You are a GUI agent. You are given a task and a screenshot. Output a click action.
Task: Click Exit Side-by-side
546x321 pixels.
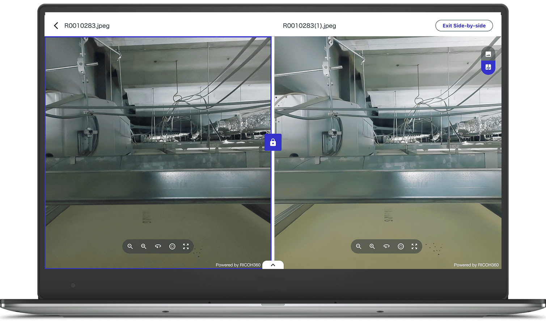click(464, 25)
